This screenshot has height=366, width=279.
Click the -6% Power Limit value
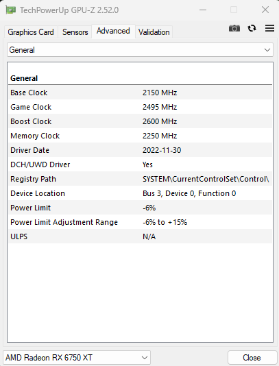pos(149,208)
